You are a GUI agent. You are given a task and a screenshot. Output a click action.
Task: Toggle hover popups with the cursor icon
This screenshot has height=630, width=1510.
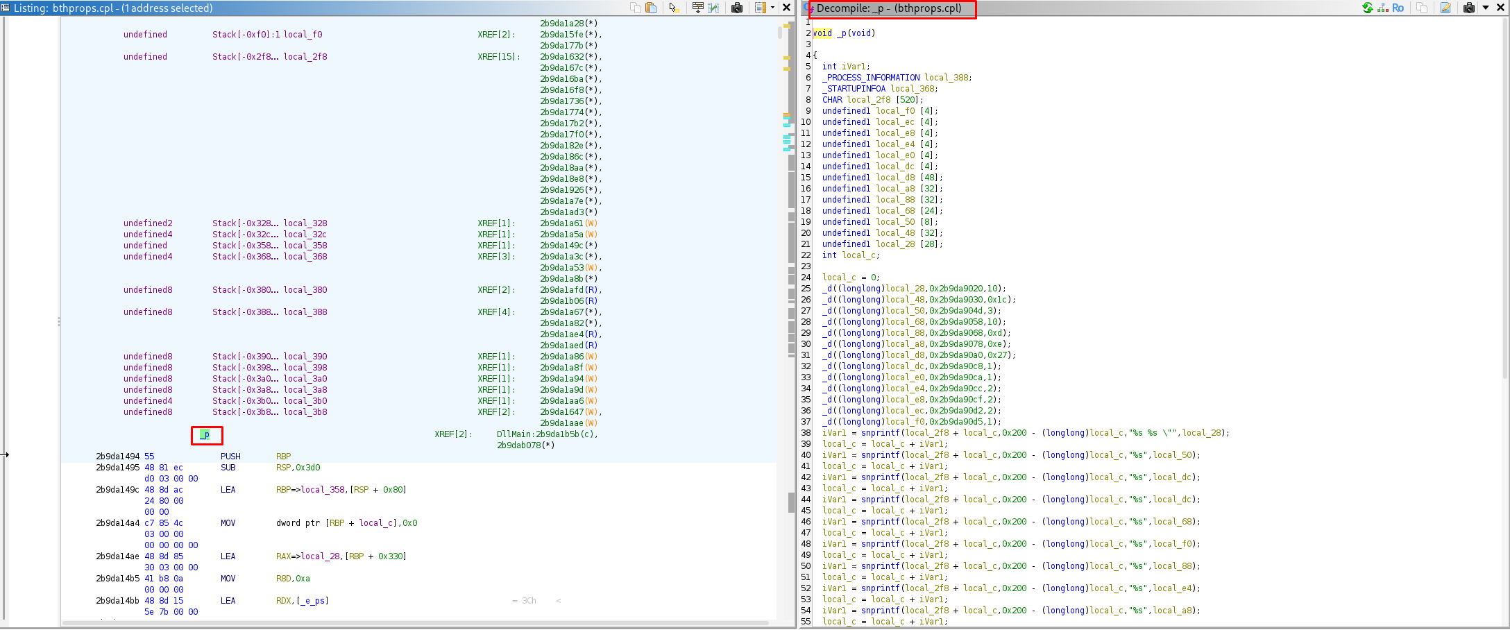pyautogui.click(x=673, y=7)
